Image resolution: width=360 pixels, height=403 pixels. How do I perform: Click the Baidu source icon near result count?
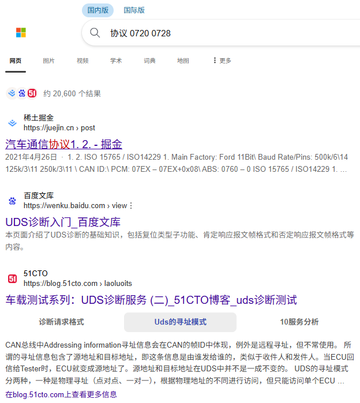coord(22,93)
